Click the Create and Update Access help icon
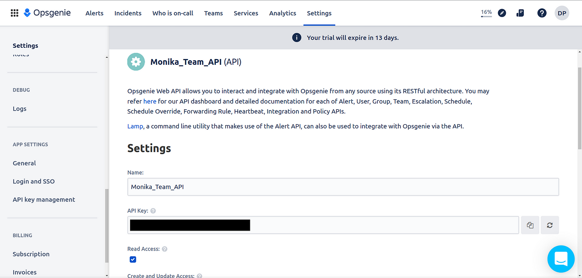The image size is (582, 278). click(200, 276)
